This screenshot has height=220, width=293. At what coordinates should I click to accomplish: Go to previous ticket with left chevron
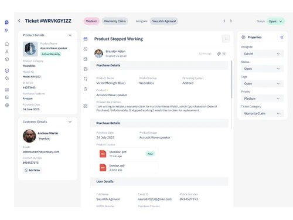pos(224,21)
